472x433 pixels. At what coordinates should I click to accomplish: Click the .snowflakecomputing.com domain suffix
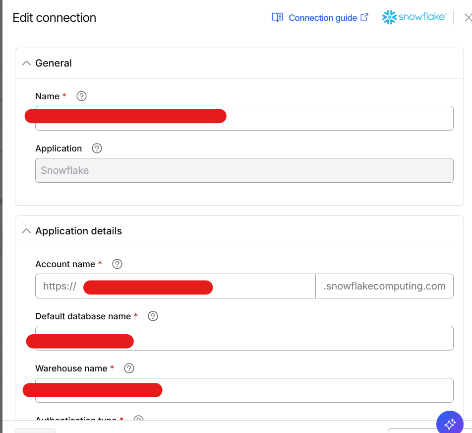click(x=384, y=286)
